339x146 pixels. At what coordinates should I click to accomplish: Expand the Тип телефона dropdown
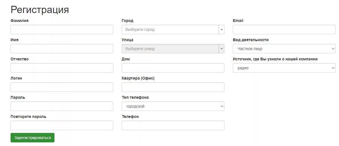click(x=173, y=106)
